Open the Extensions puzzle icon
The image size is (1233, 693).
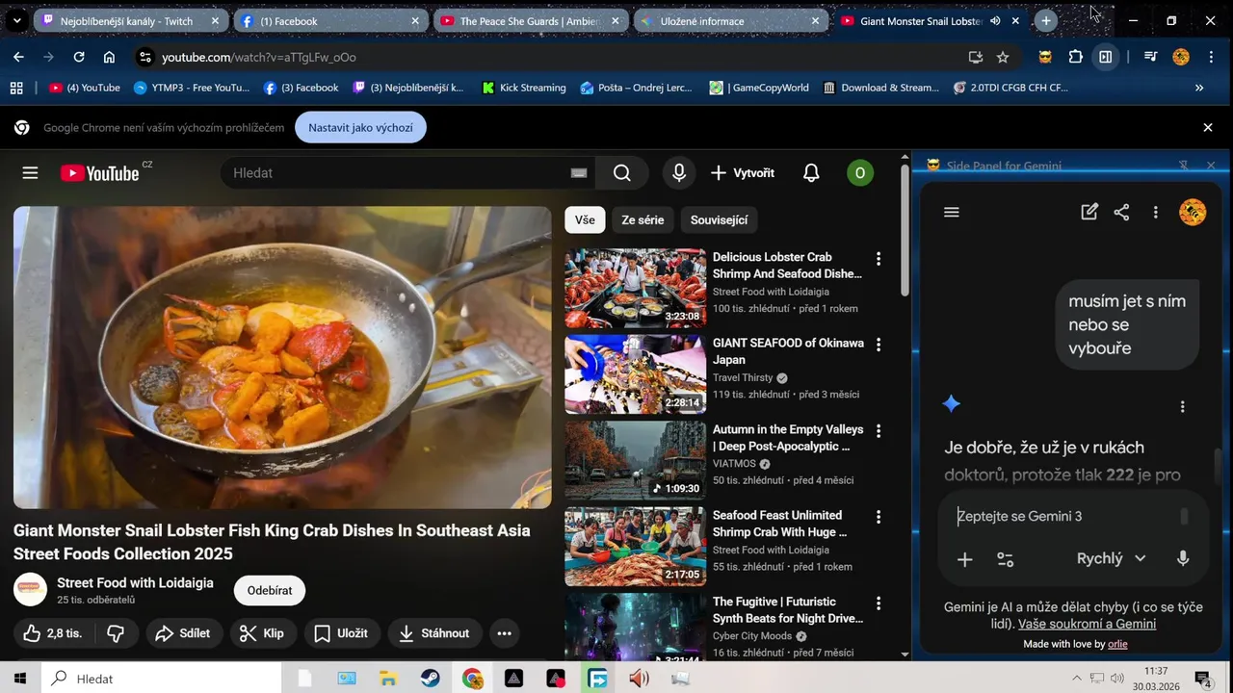coord(1076,57)
